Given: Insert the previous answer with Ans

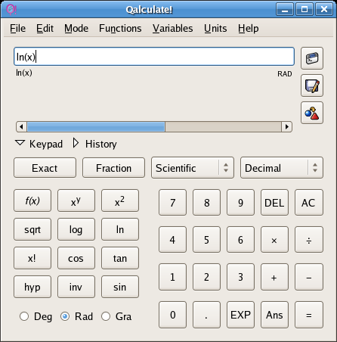Looking at the screenshot, I should (x=274, y=315).
